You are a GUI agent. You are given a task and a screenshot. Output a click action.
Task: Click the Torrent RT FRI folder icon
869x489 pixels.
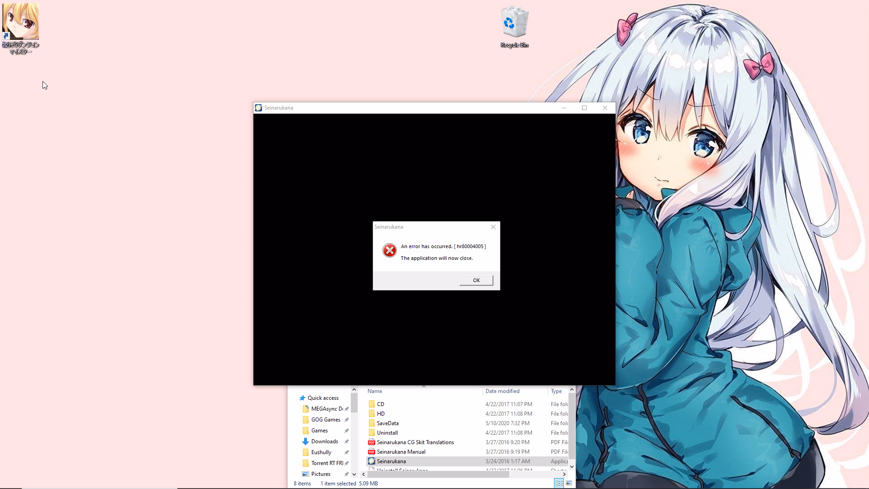306,463
